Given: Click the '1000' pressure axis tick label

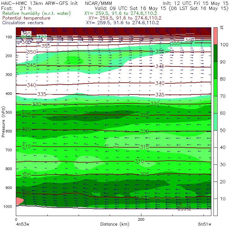Looking at the screenshot, I should 8,206.
